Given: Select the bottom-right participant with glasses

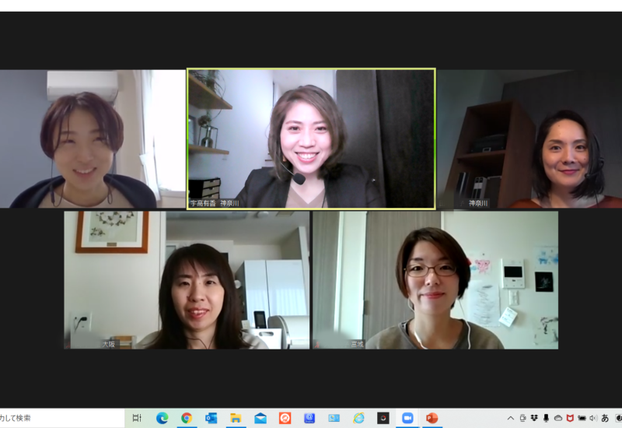Looking at the screenshot, I should [x=435, y=280].
